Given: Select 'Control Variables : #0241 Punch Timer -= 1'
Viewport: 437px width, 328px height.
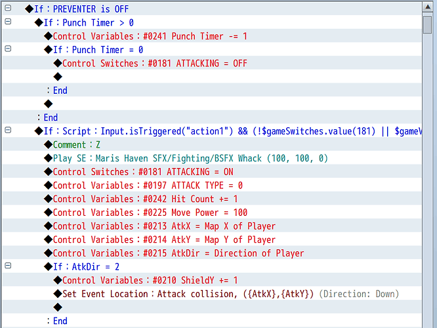Looking at the screenshot, I should pyautogui.click(x=212, y=36).
